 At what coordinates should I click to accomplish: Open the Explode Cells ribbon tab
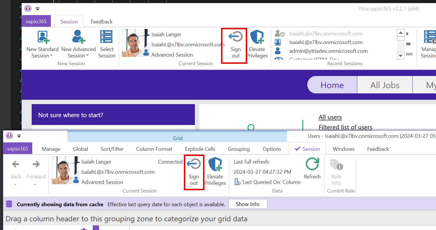200,149
